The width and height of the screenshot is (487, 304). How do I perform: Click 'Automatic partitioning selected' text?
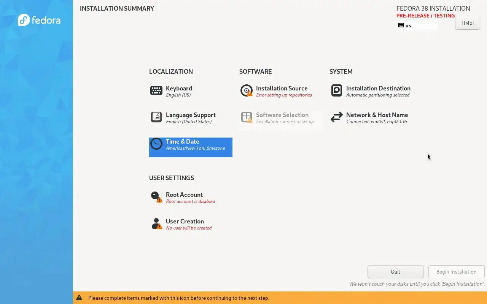click(378, 95)
